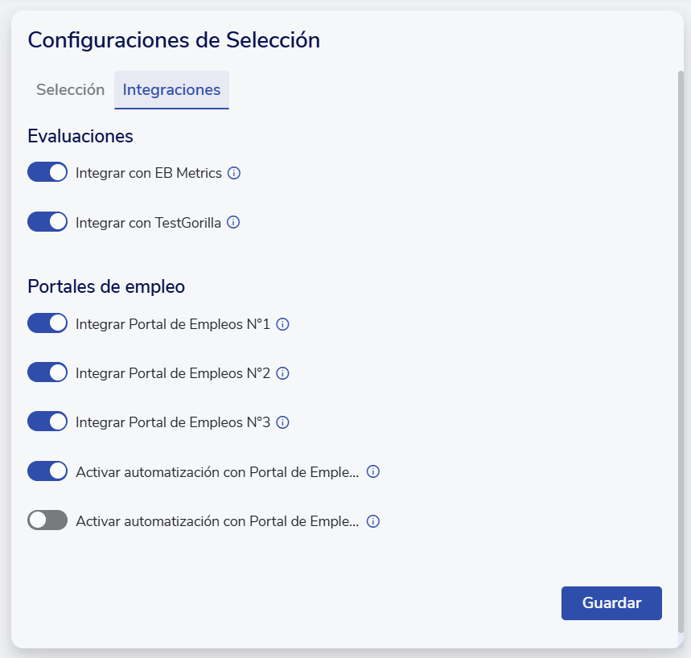View info tooltip icon for Portal de Empleos N°3
This screenshot has height=658, width=691.
coord(282,422)
